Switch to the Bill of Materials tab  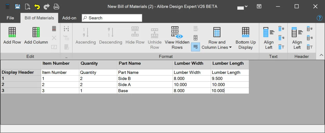(x=39, y=18)
